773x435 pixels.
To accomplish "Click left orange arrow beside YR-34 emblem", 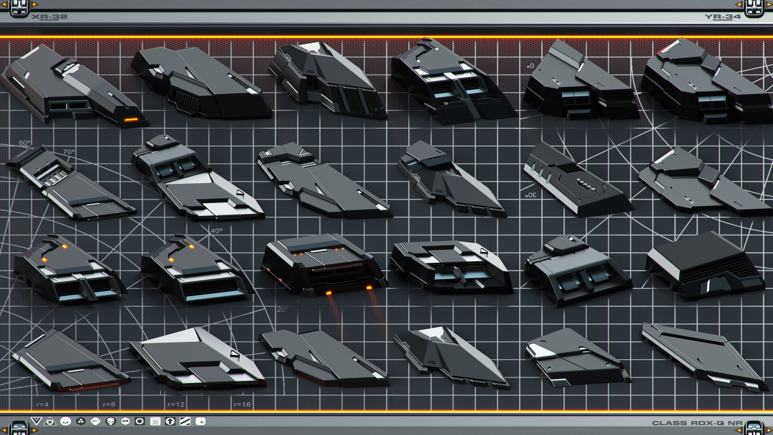I will pyautogui.click(x=738, y=4).
